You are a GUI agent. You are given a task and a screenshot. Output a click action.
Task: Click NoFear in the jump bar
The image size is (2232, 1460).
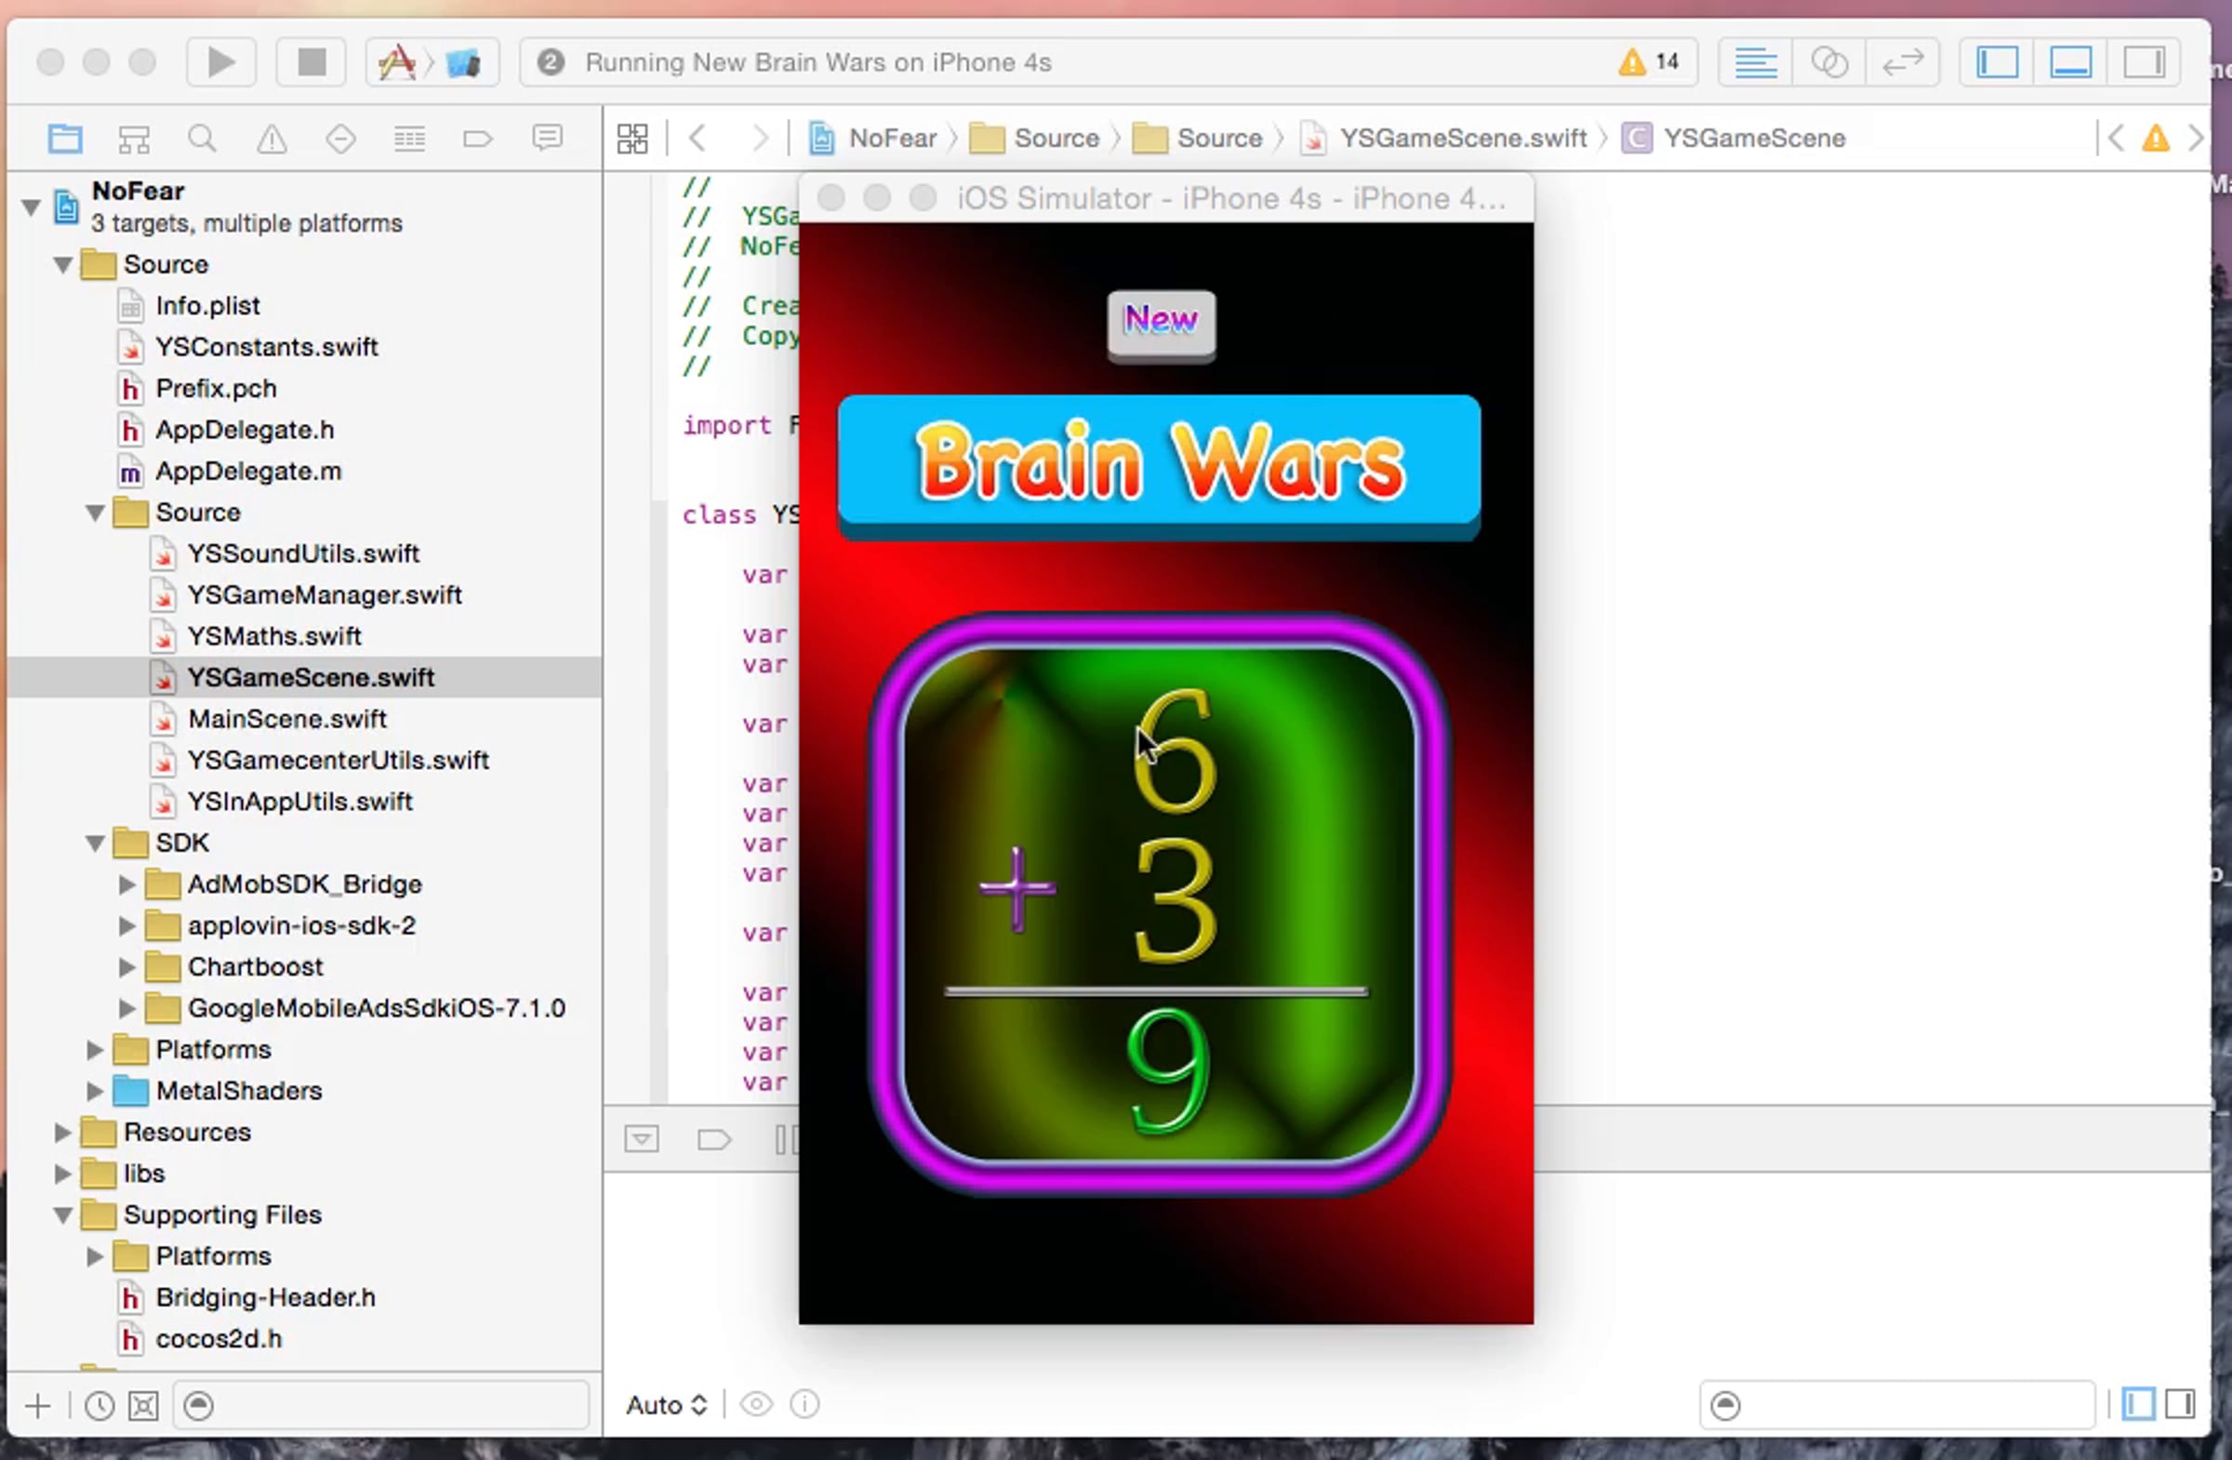click(x=874, y=139)
